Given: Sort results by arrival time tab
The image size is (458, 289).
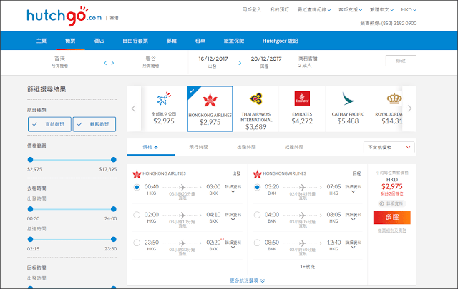Looking at the screenshot, I should [x=294, y=147].
